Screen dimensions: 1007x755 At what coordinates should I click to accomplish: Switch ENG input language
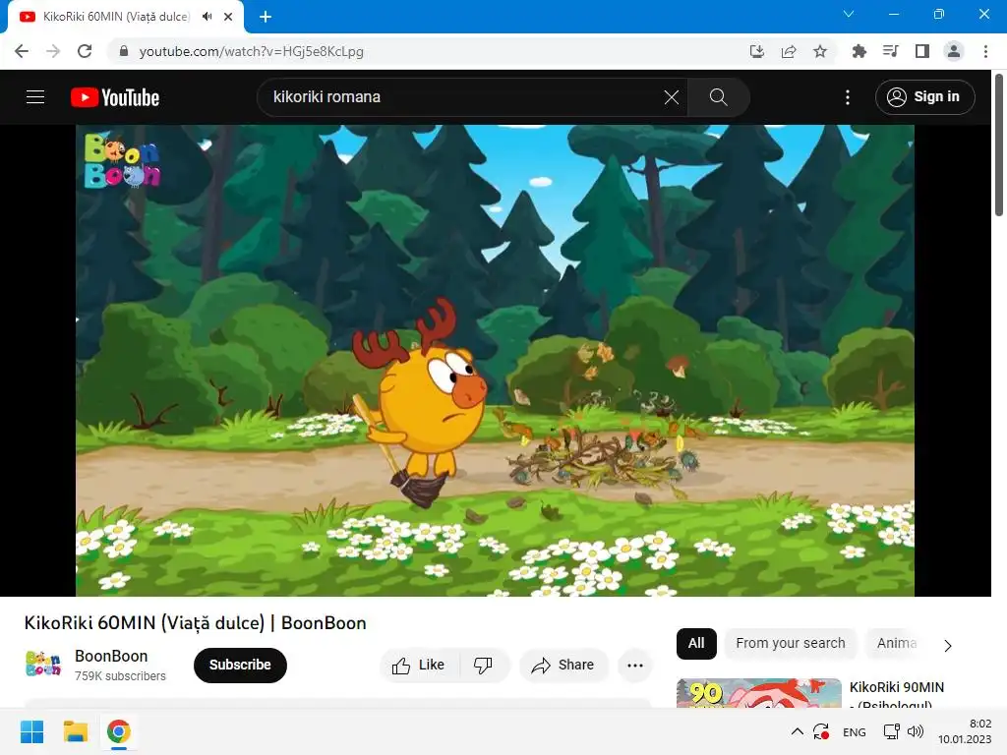coord(855,731)
